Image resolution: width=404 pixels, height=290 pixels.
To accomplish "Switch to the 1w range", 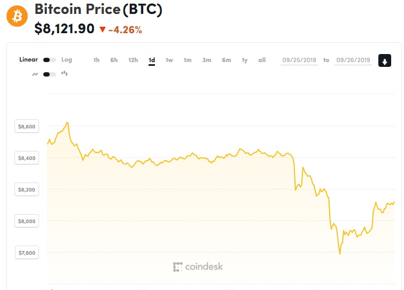I will coord(169,60).
